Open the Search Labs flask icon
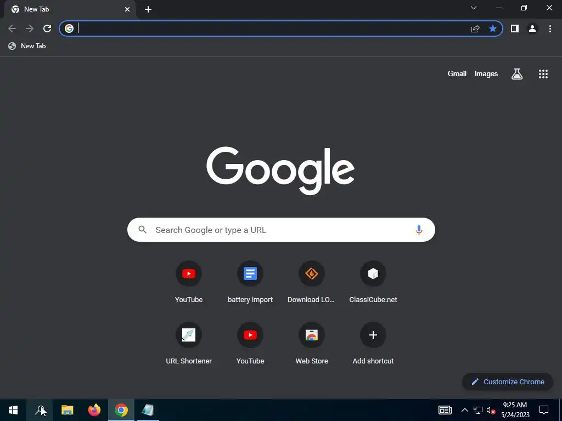 tap(517, 74)
